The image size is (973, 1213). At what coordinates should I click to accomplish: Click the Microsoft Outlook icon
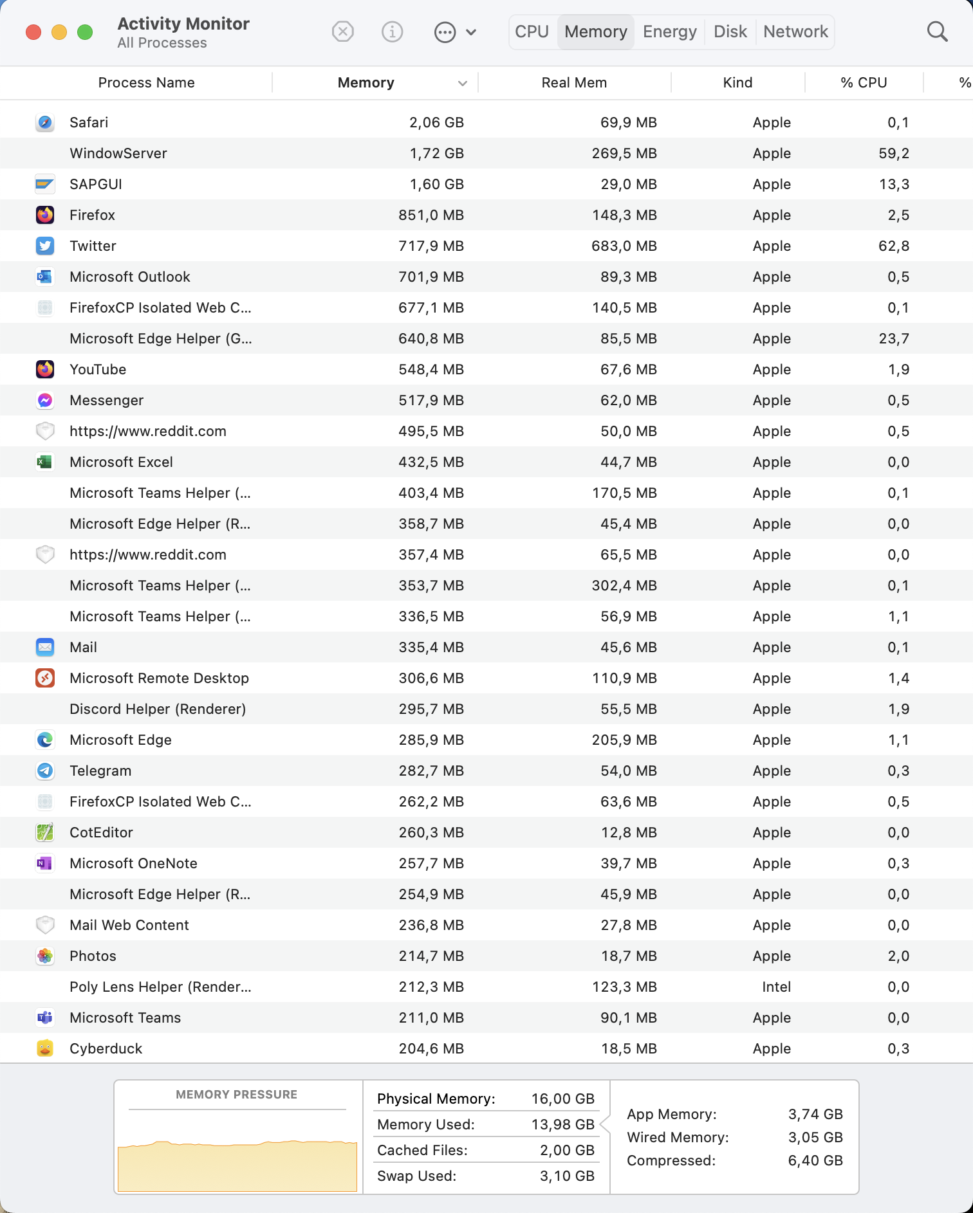(x=45, y=277)
